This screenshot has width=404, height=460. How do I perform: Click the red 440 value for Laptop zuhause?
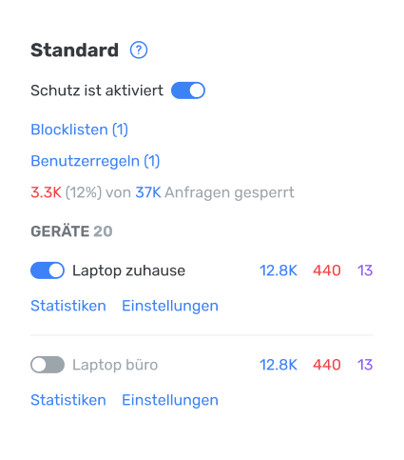coord(327,270)
